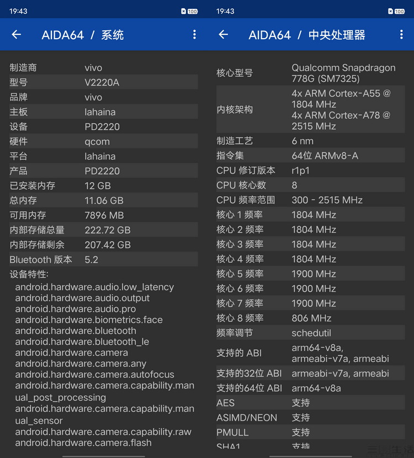Select the CPU 核心数 8 row
The image size is (414, 458).
coord(310,185)
